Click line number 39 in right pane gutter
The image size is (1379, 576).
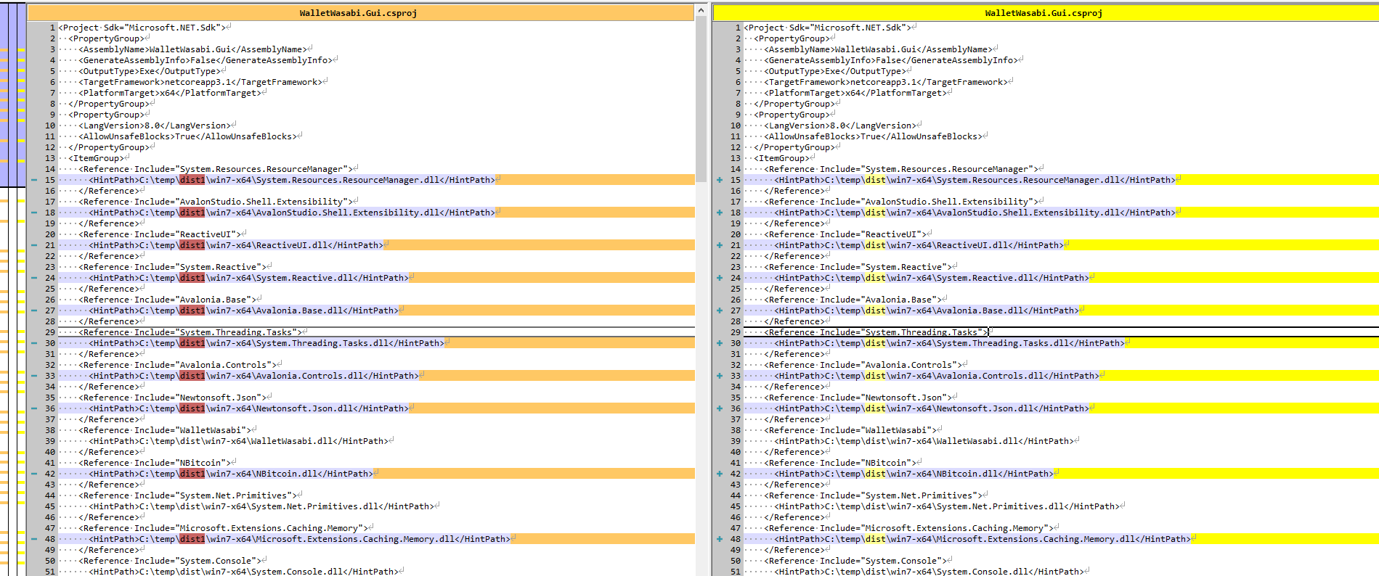pyautogui.click(x=735, y=441)
